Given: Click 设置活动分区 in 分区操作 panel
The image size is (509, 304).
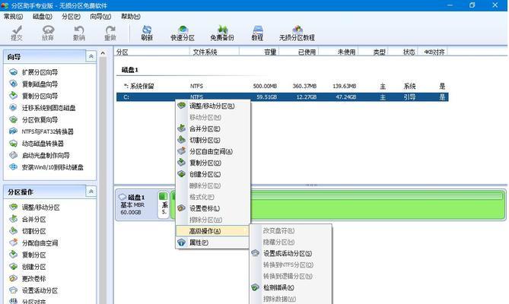Looking at the screenshot, I should (x=33, y=290).
